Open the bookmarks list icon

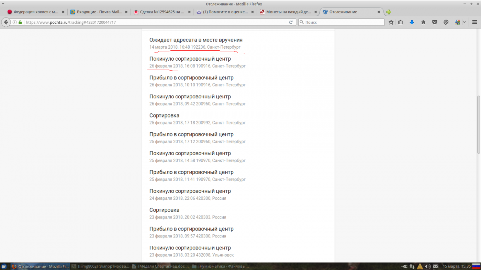(401, 22)
